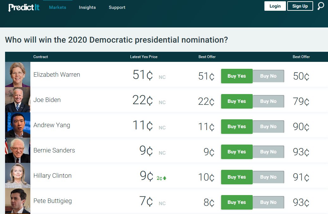This screenshot has height=214, width=328.
Task: Click Joe Biden's portrait thumbnail
Action: click(18, 100)
